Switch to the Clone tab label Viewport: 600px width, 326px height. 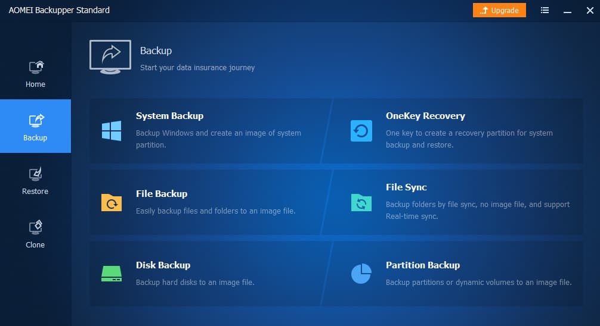[35, 244]
